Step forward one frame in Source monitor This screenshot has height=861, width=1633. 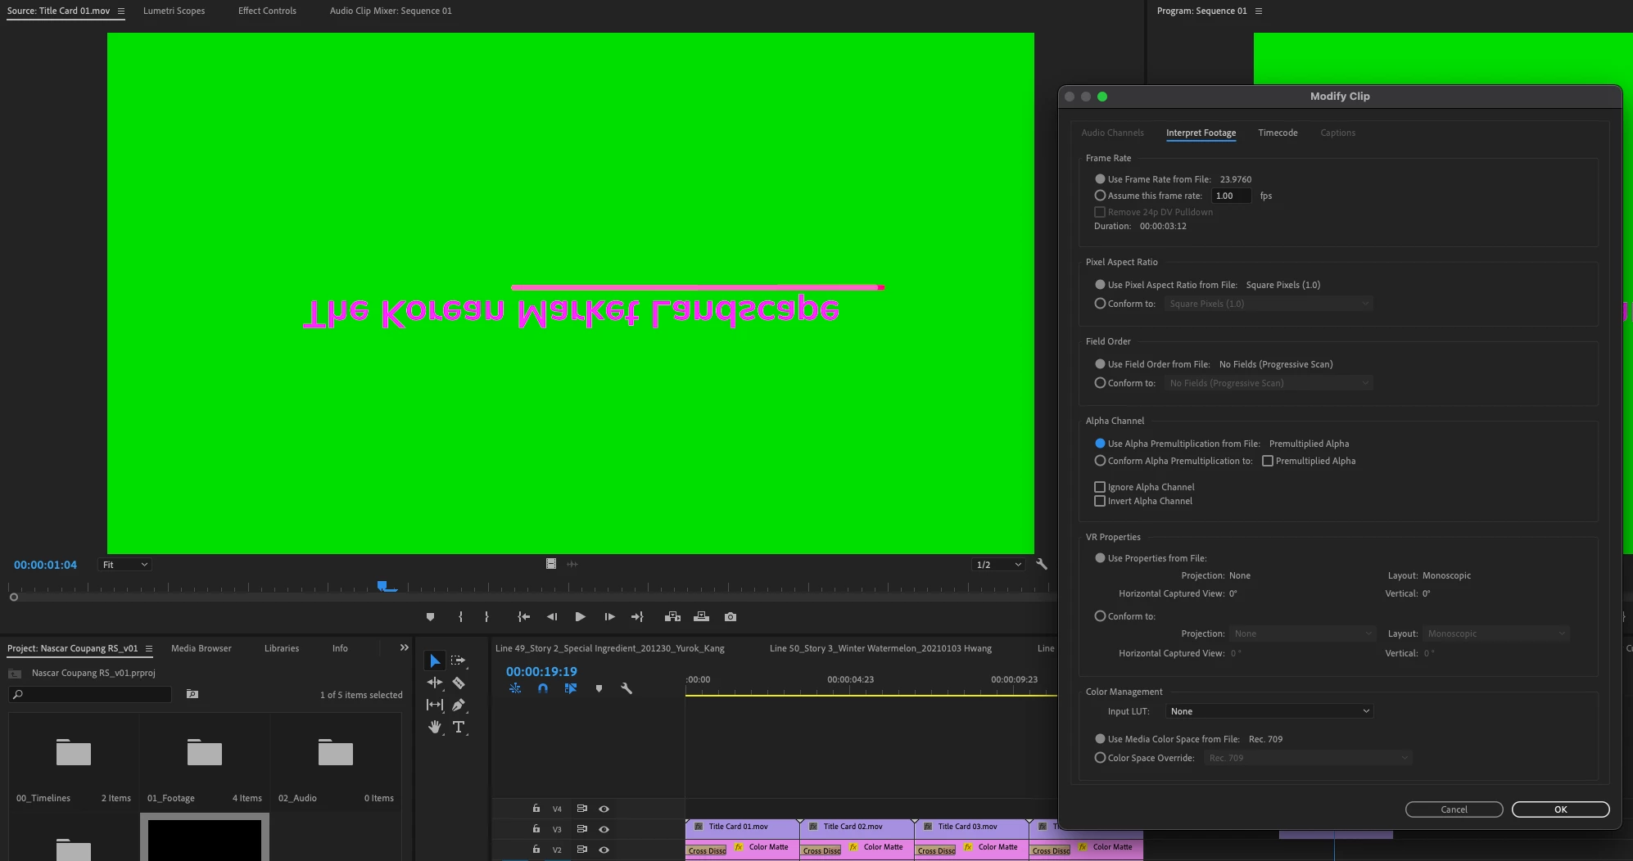[x=609, y=617]
